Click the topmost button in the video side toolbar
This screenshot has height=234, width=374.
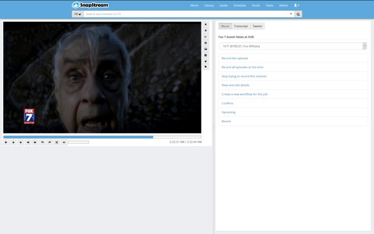click(206, 25)
